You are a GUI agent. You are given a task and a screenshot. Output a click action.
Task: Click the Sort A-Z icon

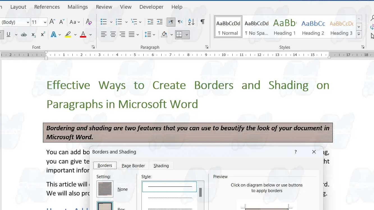(191, 22)
